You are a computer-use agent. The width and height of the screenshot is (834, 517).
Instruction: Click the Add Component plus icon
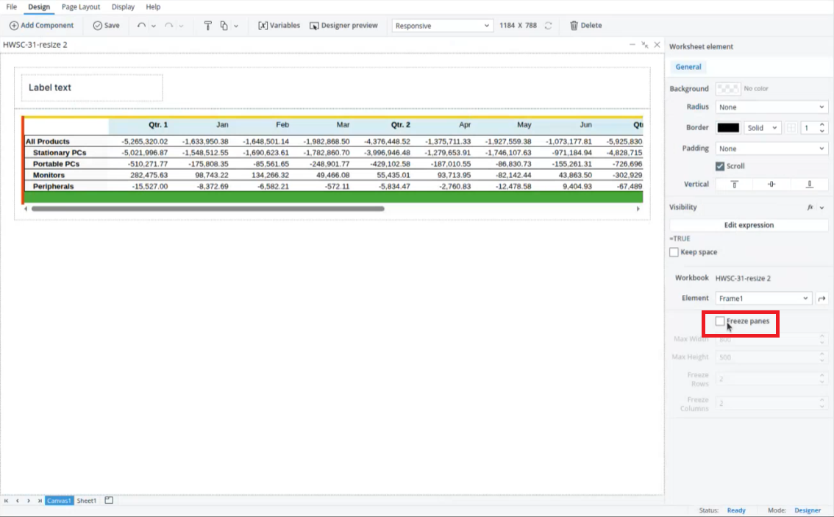14,26
